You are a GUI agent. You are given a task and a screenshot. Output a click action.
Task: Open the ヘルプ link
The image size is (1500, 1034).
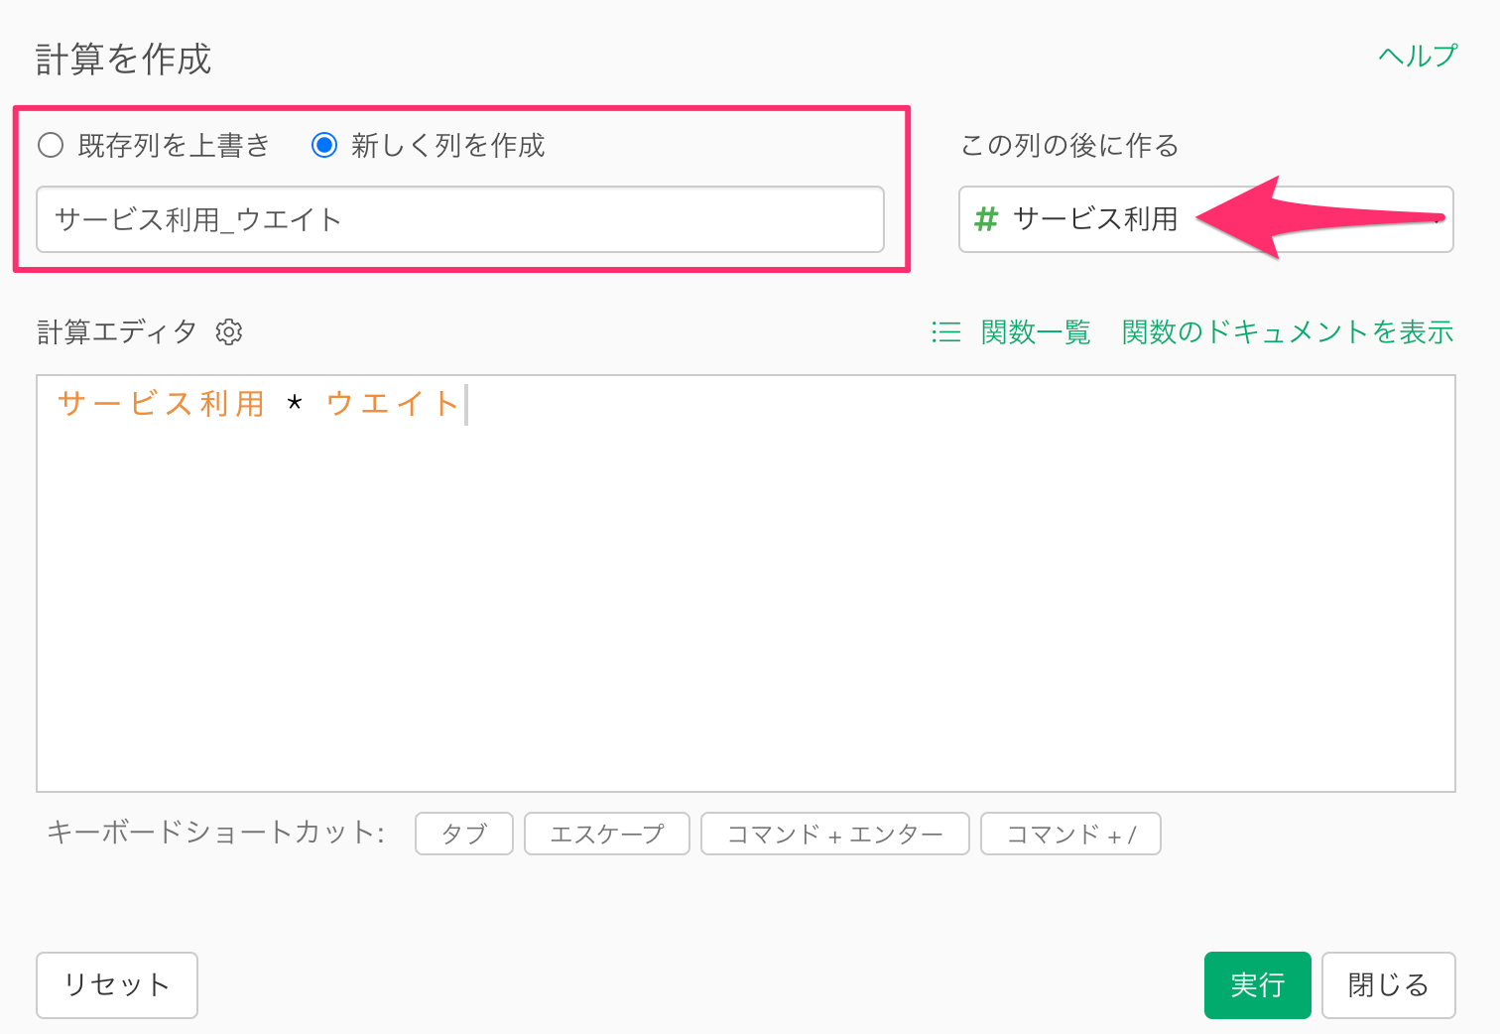click(x=1417, y=57)
